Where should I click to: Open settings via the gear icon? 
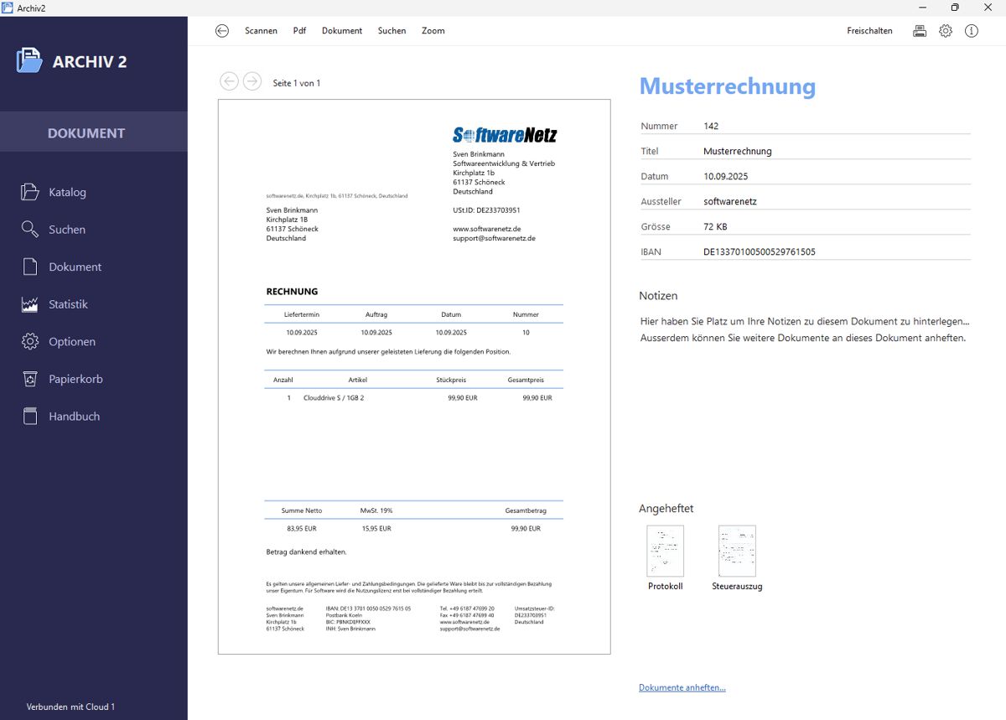coord(946,31)
